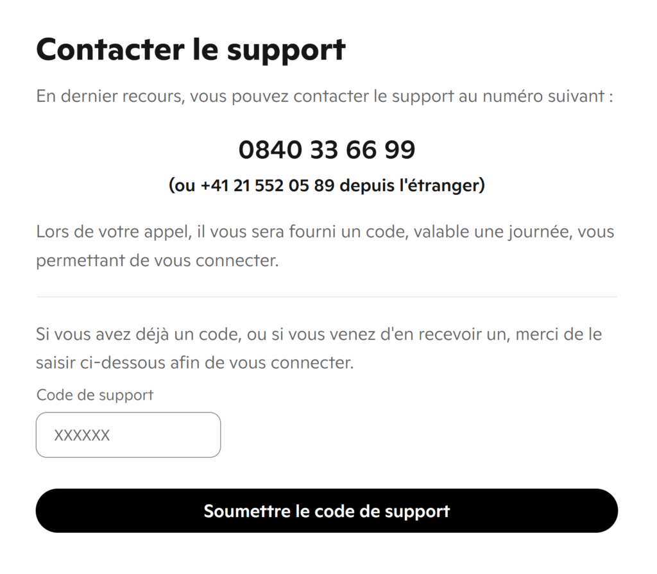This screenshot has width=657, height=574.
Task: Click the word Contacter in the heading
Action: [110, 49]
